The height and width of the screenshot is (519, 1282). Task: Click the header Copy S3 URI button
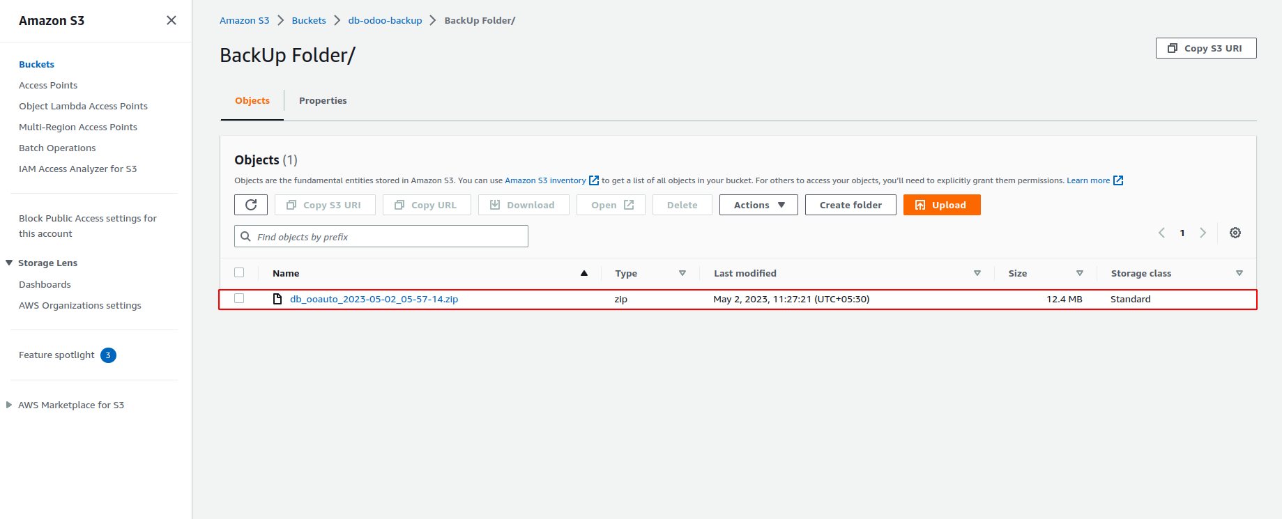click(x=1205, y=48)
